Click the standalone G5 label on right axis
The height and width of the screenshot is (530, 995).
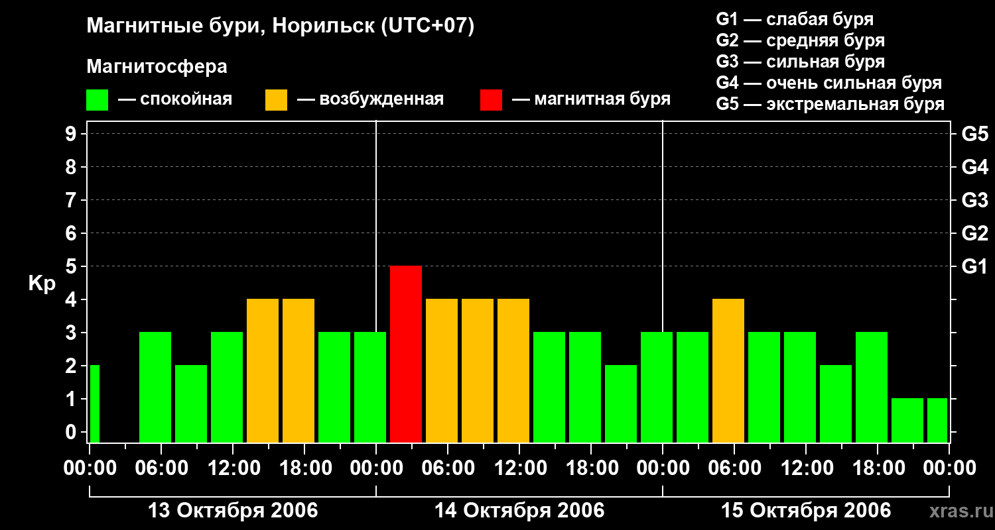[975, 134]
